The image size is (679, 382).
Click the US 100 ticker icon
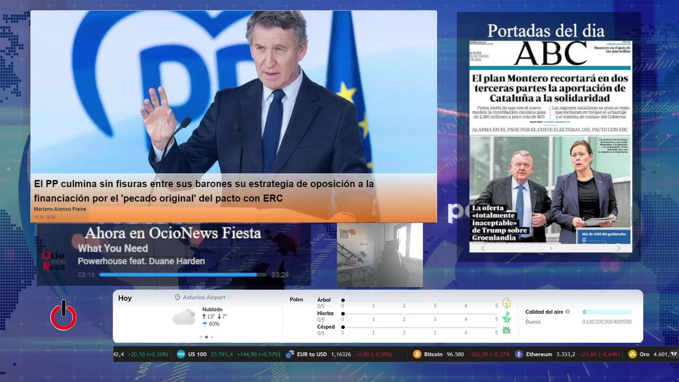[x=181, y=354]
